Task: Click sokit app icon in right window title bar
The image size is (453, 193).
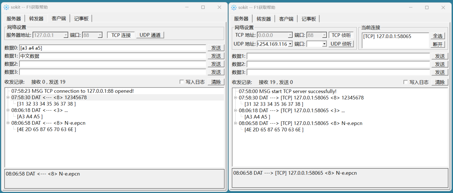Action: 234,7
